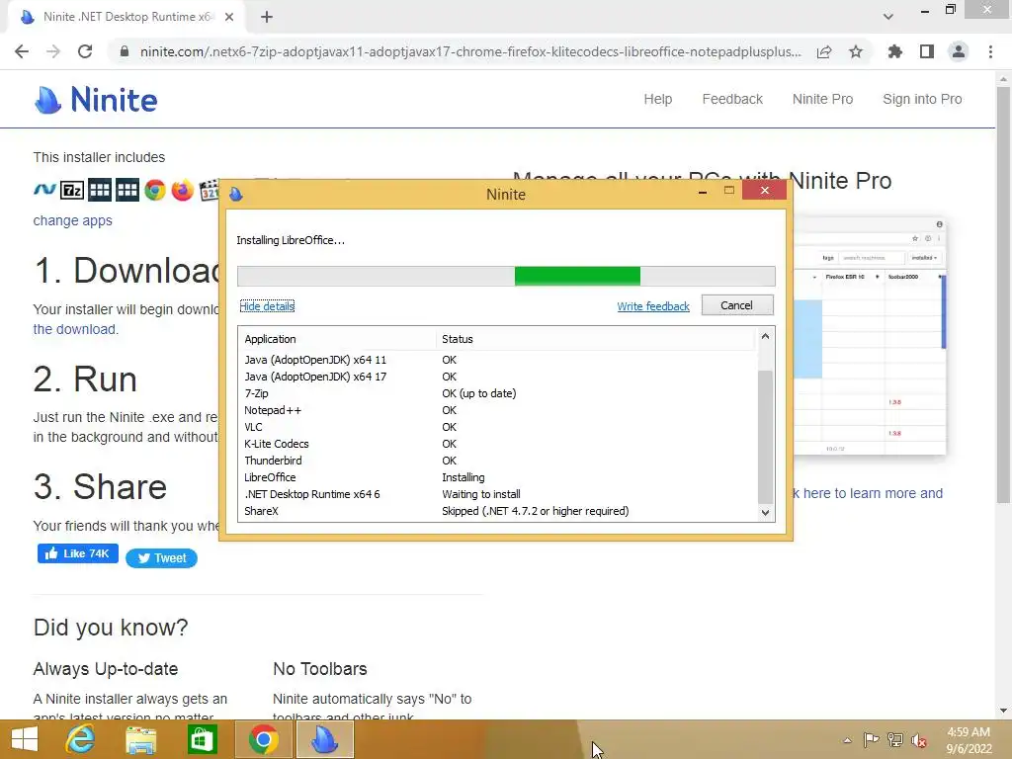Click the network icon in system tray
The width and height of the screenshot is (1012, 759).
coord(895,740)
